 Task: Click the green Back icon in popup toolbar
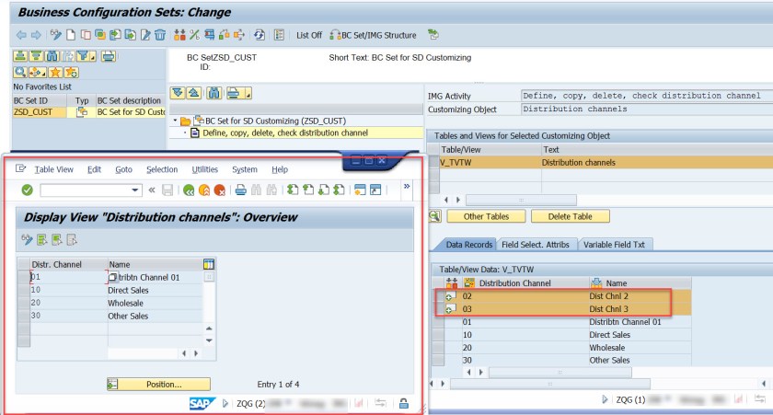pyautogui.click(x=189, y=190)
